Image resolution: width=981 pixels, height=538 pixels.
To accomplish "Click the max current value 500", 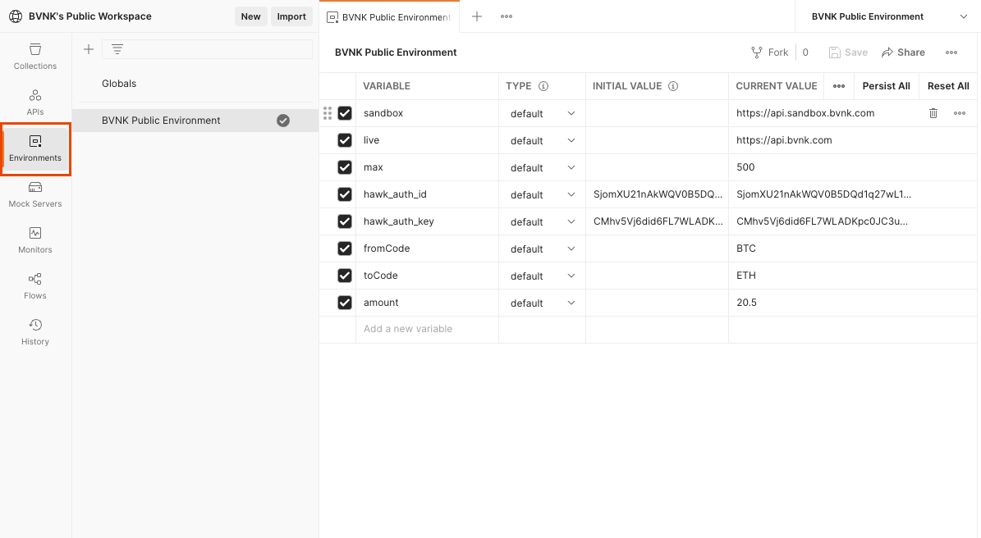I will point(745,166).
